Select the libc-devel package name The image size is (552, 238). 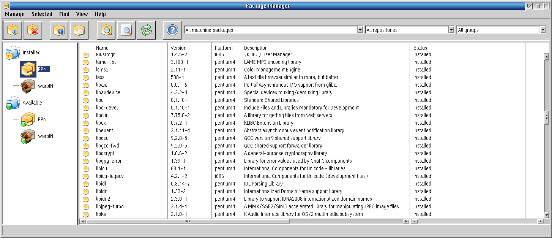[107, 108]
